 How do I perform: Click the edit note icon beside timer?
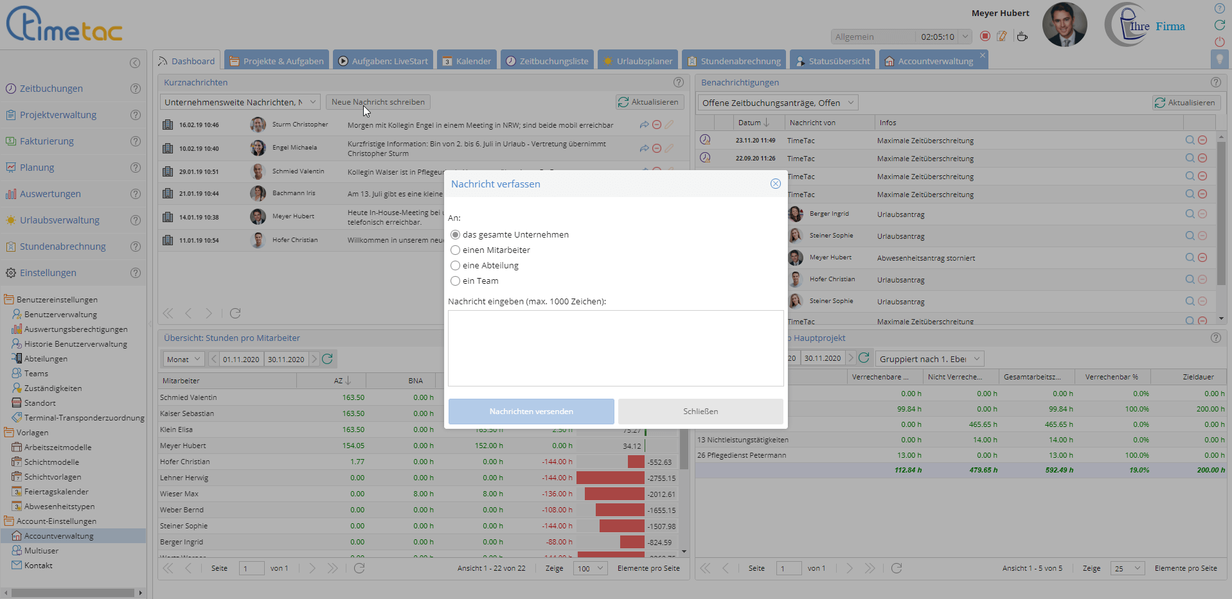click(1002, 37)
